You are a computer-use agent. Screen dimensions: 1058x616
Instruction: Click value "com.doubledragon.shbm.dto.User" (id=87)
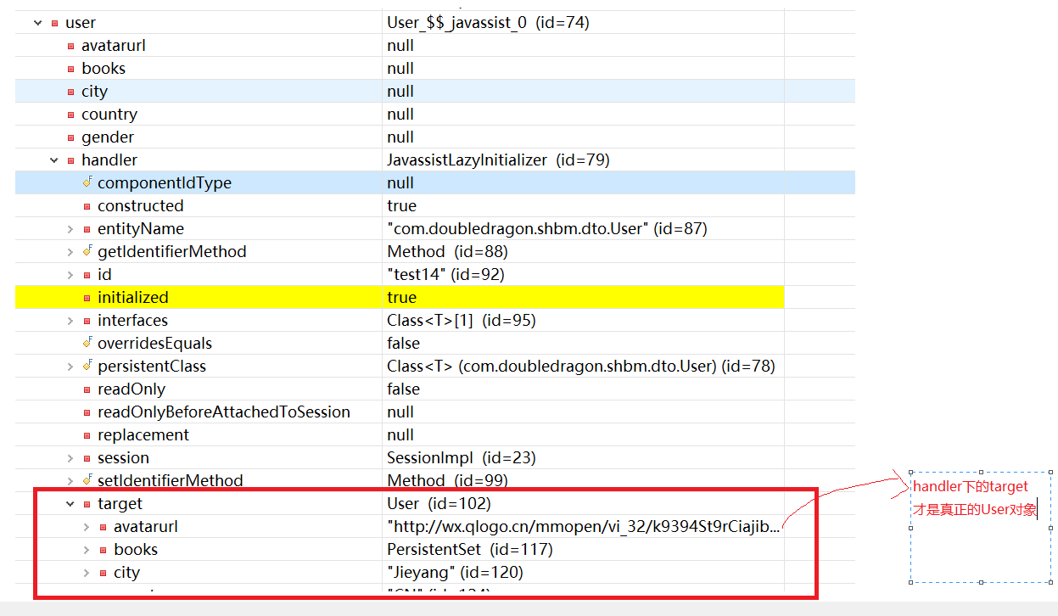547,228
